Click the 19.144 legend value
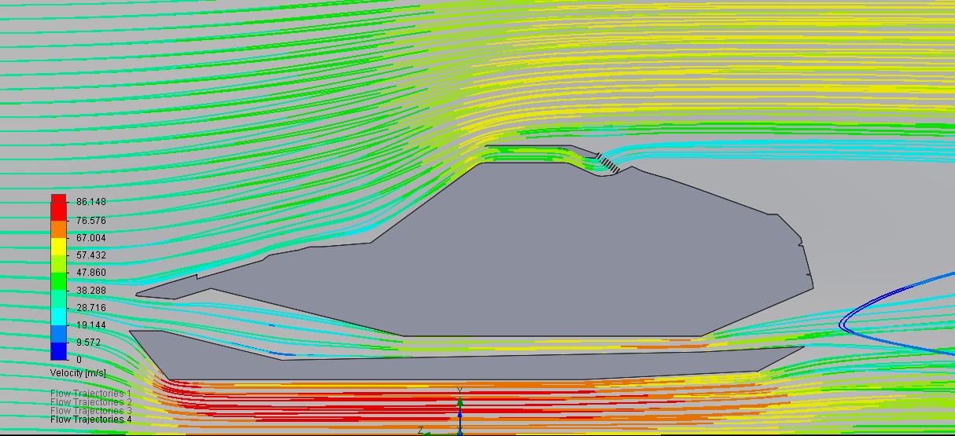This screenshot has width=955, height=436. click(x=90, y=325)
